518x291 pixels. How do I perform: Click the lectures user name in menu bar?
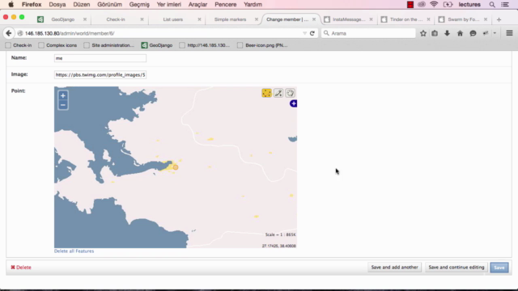point(469,4)
